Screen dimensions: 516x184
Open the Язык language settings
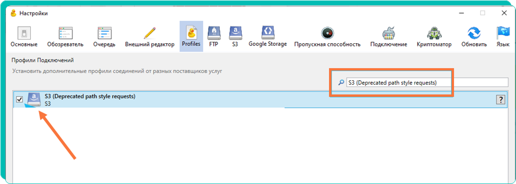tap(503, 37)
